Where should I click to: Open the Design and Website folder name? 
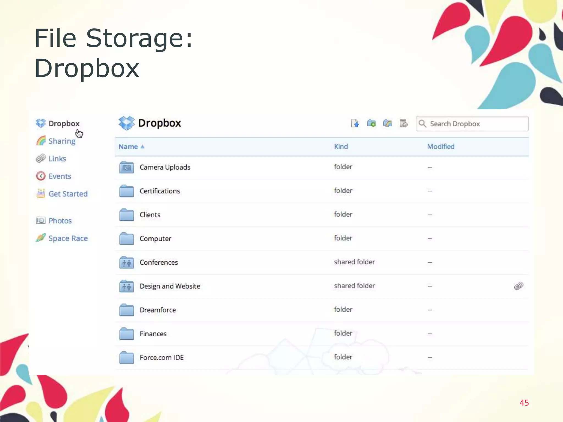(170, 286)
